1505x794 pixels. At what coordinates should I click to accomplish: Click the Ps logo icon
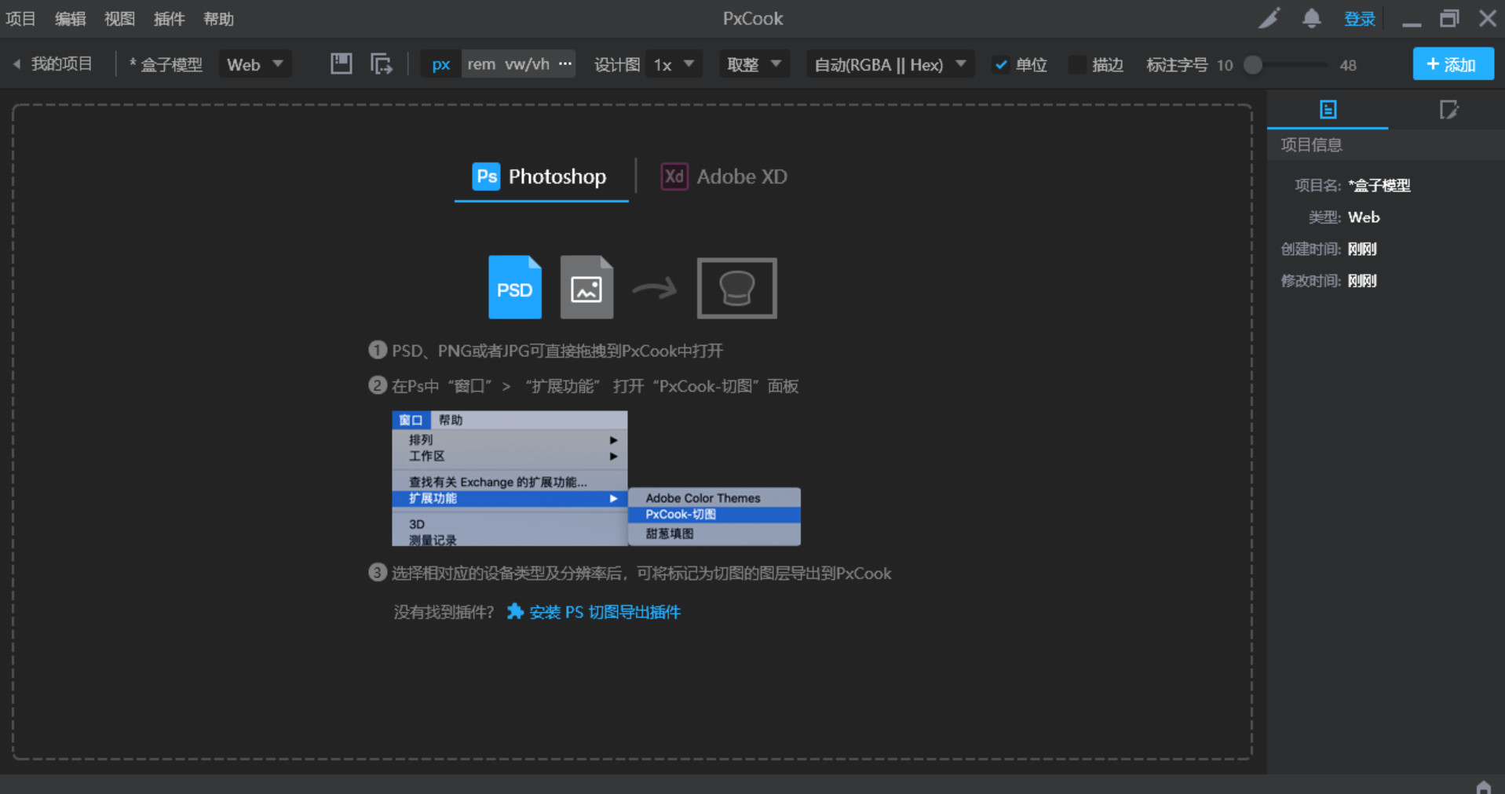[486, 176]
